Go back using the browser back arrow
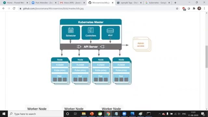The image size is (208, 117). click(4, 8)
